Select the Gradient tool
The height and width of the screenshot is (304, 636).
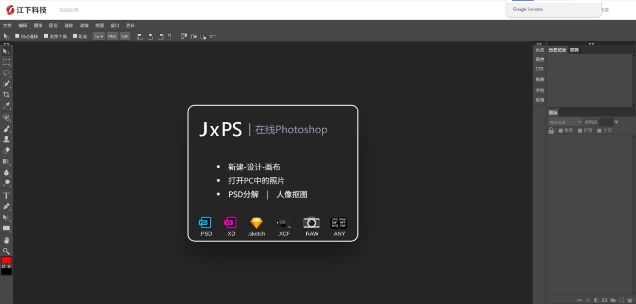coord(7,161)
